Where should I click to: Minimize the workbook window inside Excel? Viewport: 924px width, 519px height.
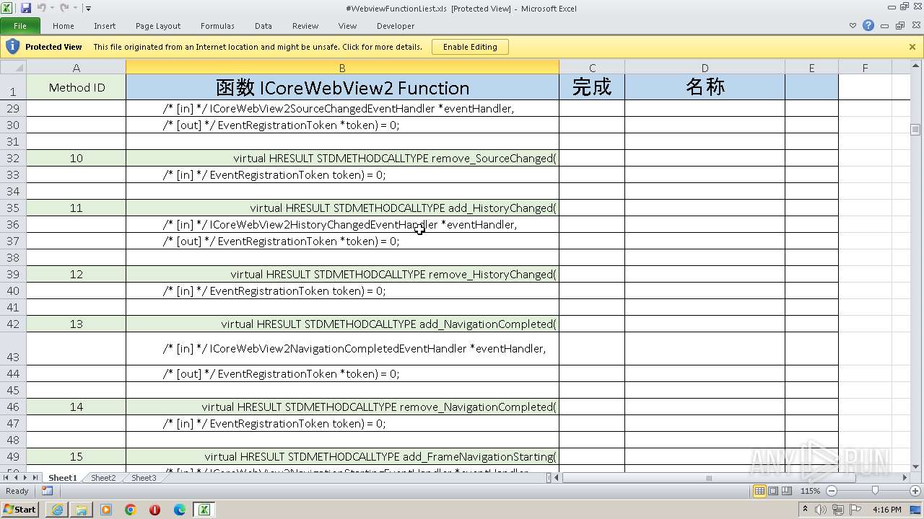(x=885, y=25)
